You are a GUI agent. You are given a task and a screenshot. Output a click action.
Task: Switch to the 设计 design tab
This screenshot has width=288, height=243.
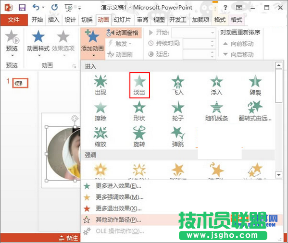click(70, 20)
